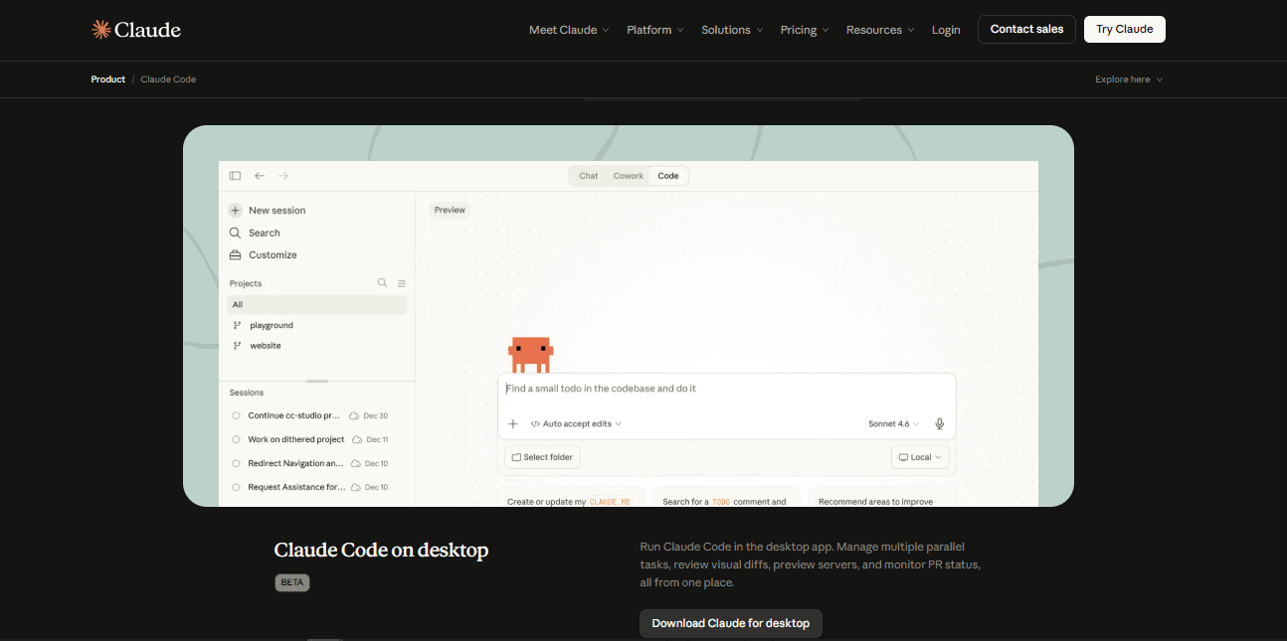Click the Product breadcrumb link
1287x641 pixels.
pos(108,80)
